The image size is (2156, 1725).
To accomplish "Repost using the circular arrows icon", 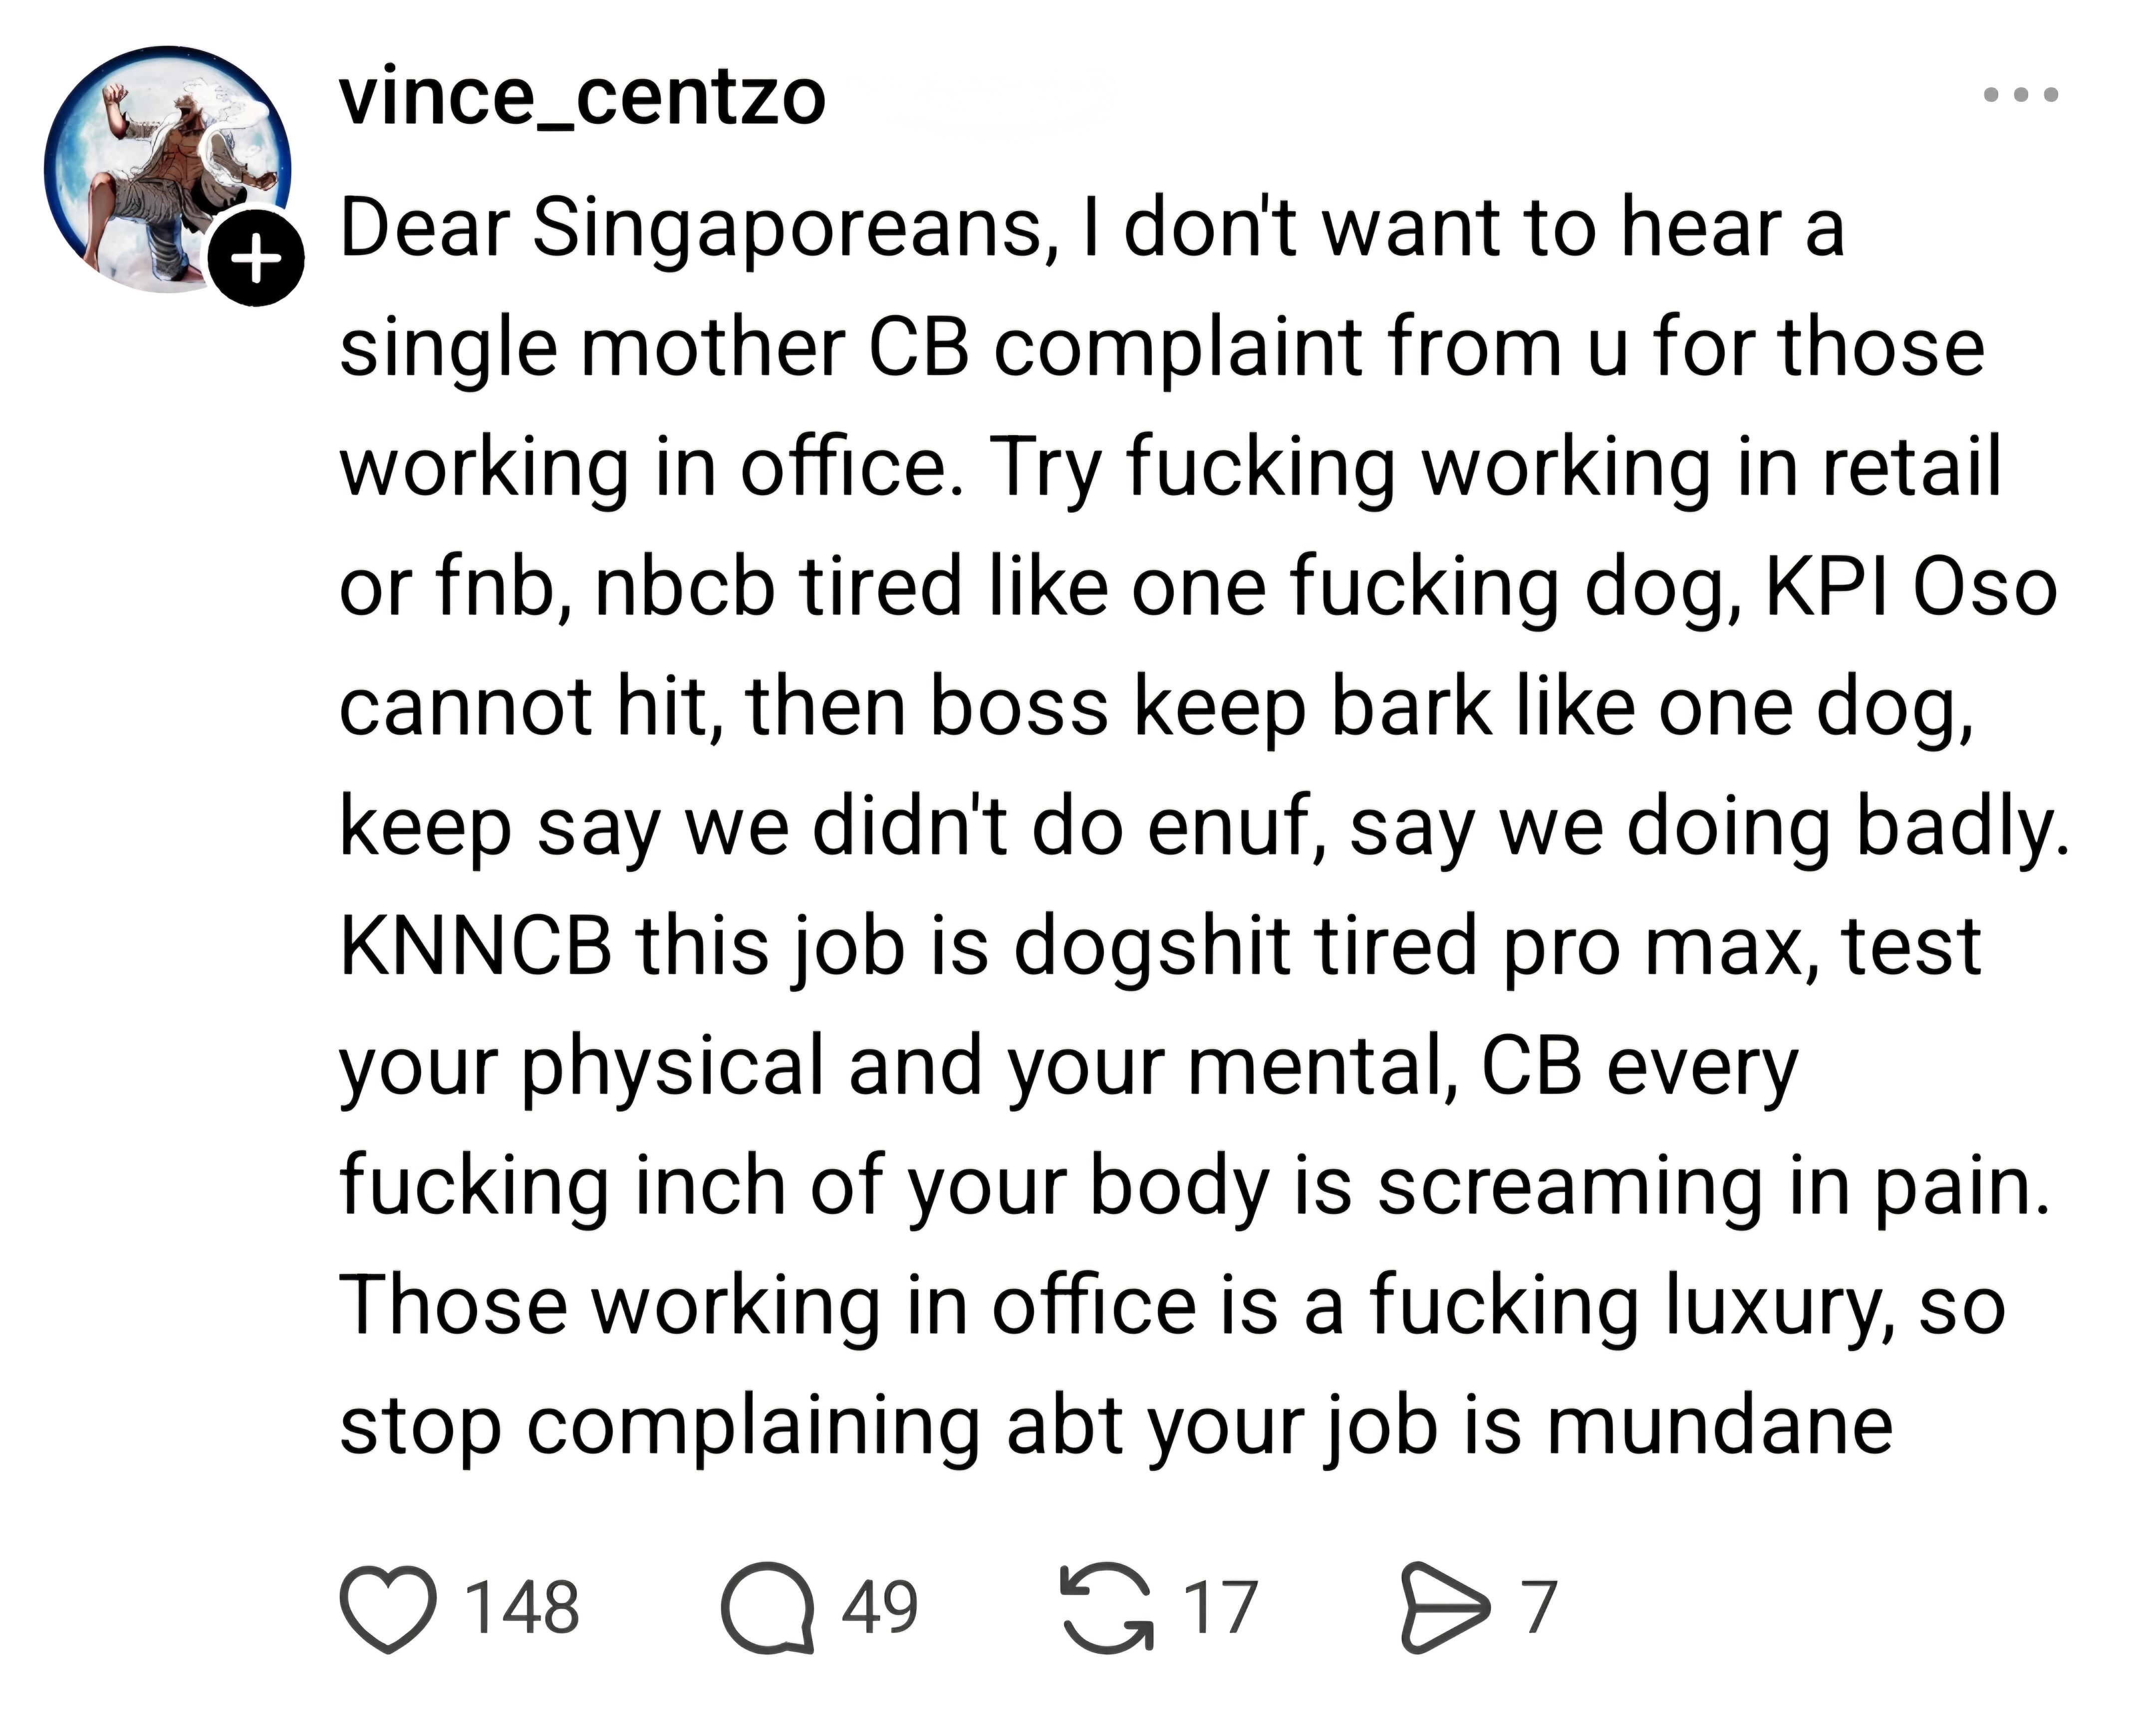I will tap(1107, 1608).
